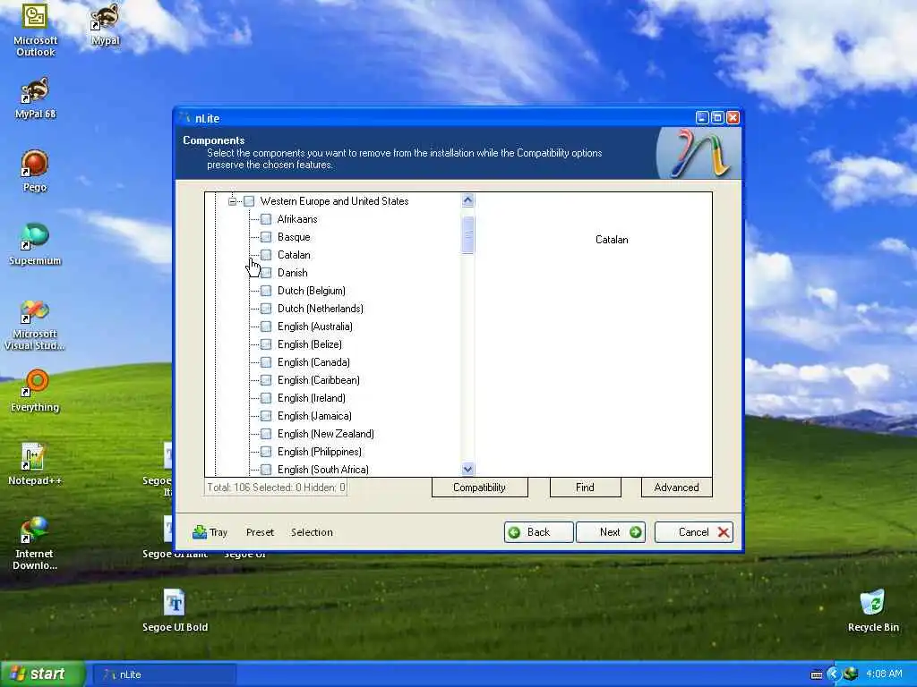Select English (Canada) in the list

(x=313, y=362)
